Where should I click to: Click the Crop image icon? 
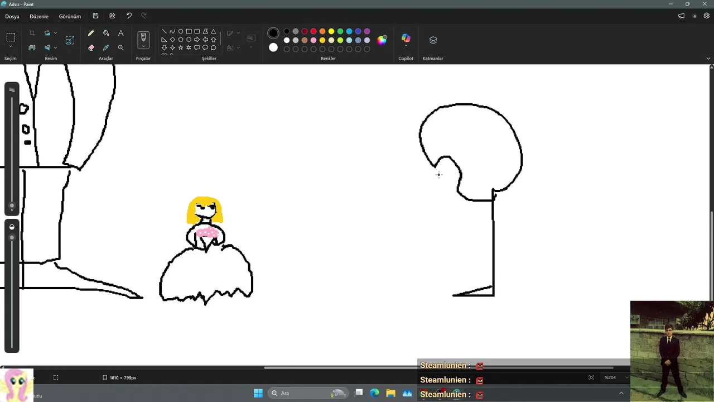(32, 33)
